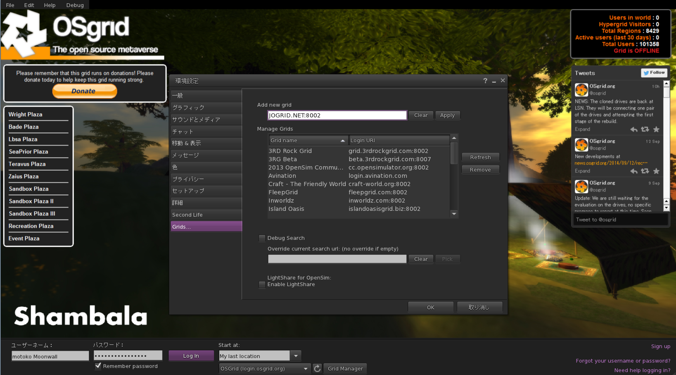This screenshot has height=375, width=676.
Task: Click the username input field
Action: point(50,356)
